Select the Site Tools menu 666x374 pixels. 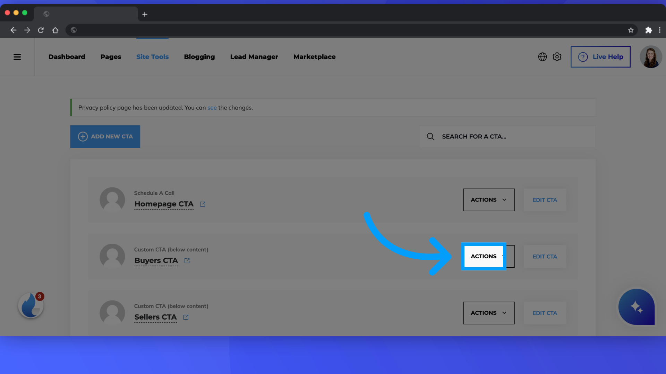coord(152,57)
